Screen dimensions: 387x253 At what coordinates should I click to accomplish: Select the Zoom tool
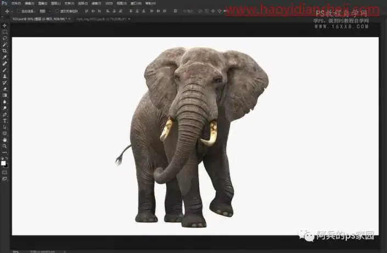[4, 146]
